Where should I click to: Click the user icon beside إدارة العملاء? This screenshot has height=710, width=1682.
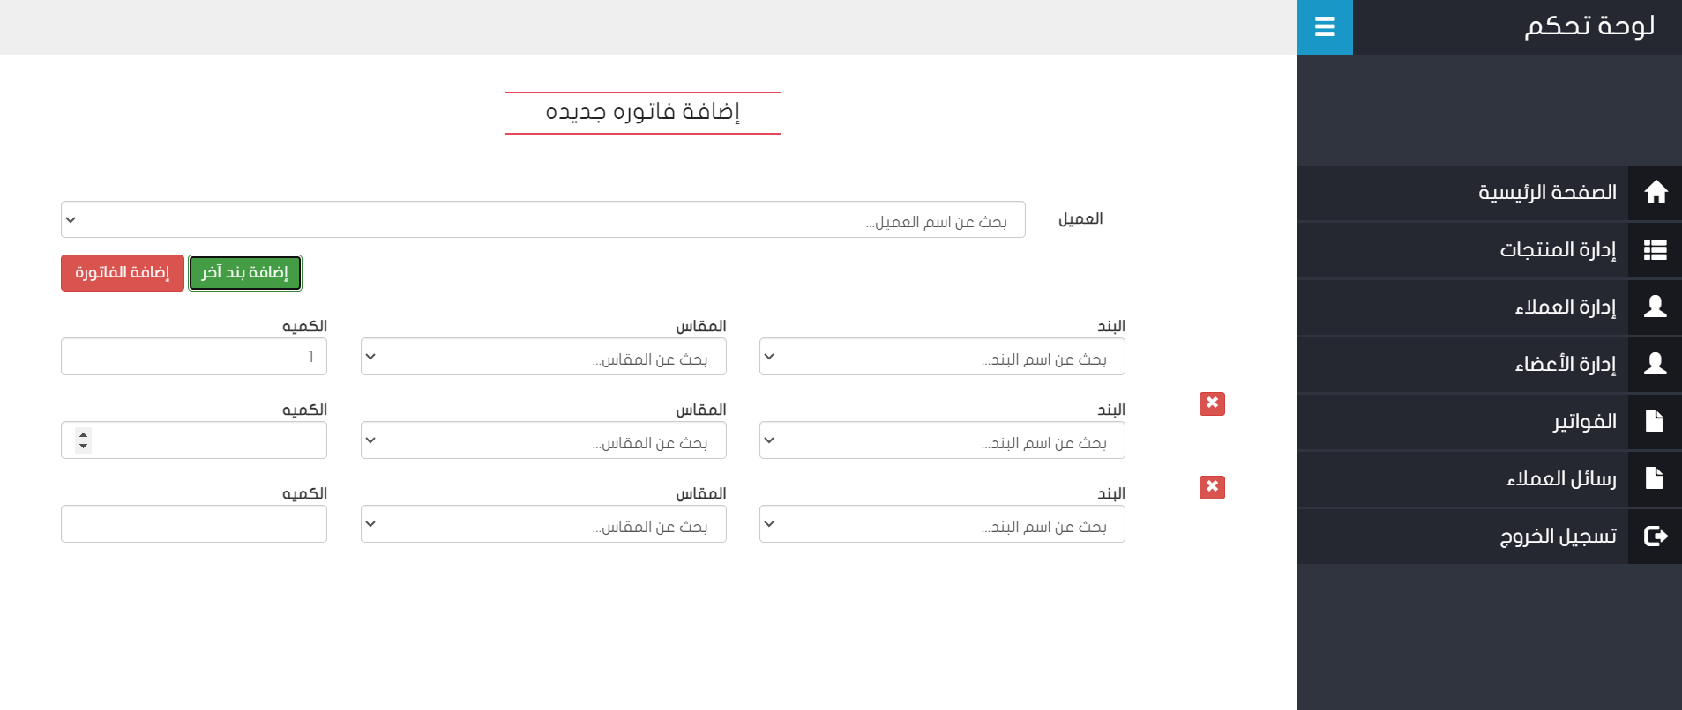click(1656, 307)
